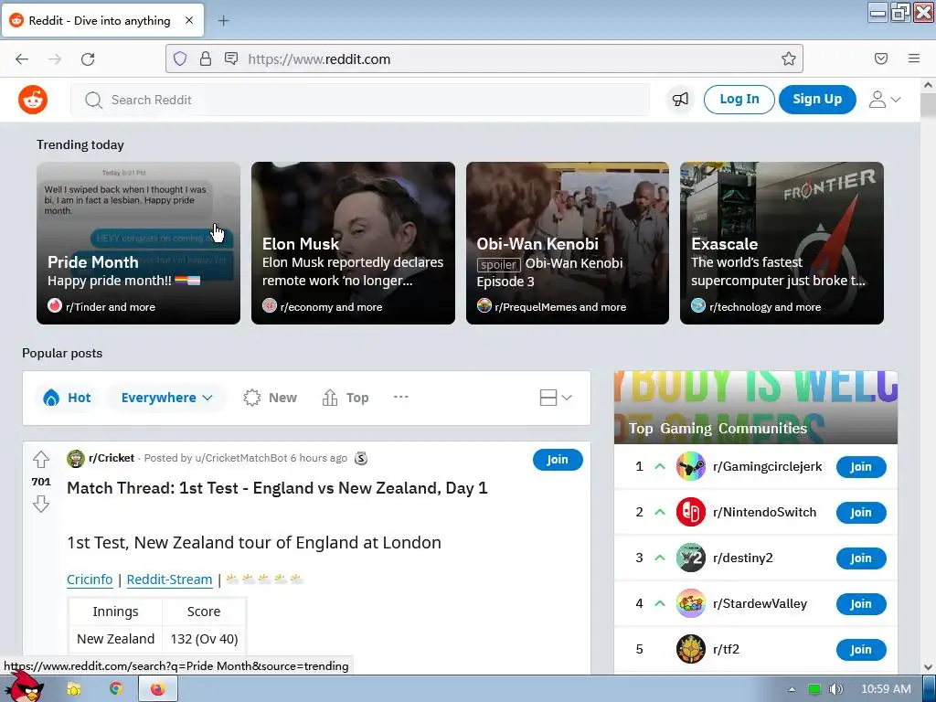Click the Angry Birds start button
This screenshot has width=936, height=702.
tap(24, 687)
